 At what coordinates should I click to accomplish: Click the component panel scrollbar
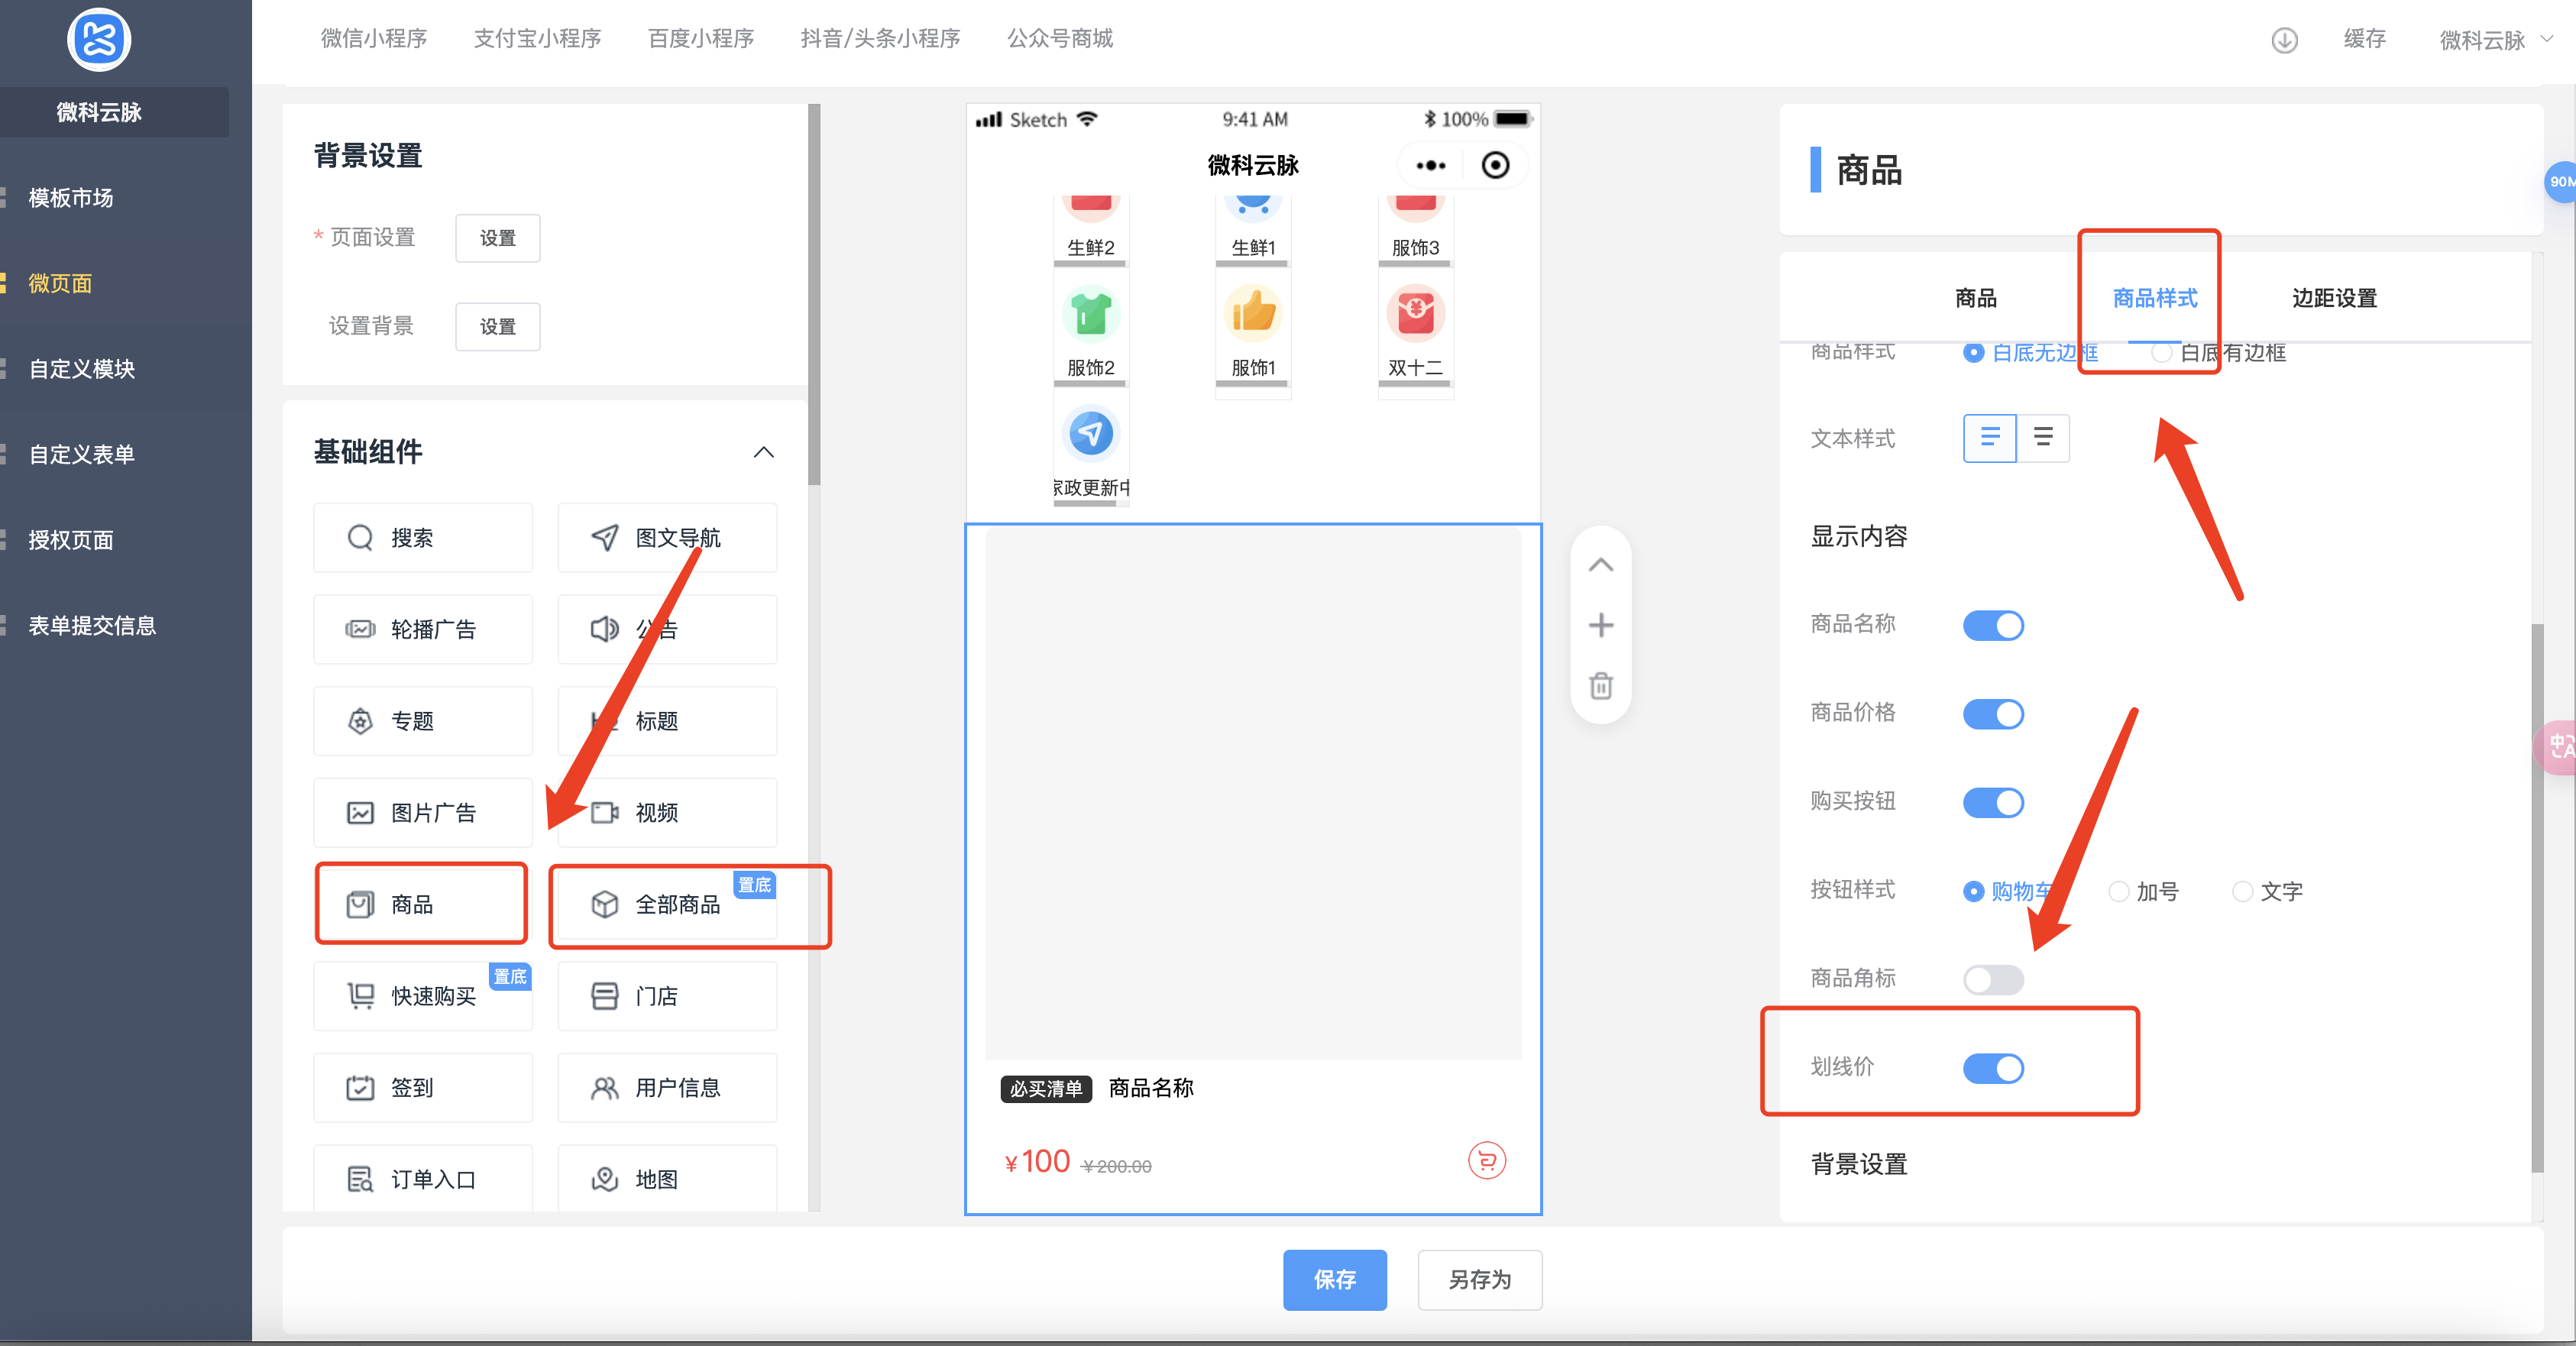(814, 295)
